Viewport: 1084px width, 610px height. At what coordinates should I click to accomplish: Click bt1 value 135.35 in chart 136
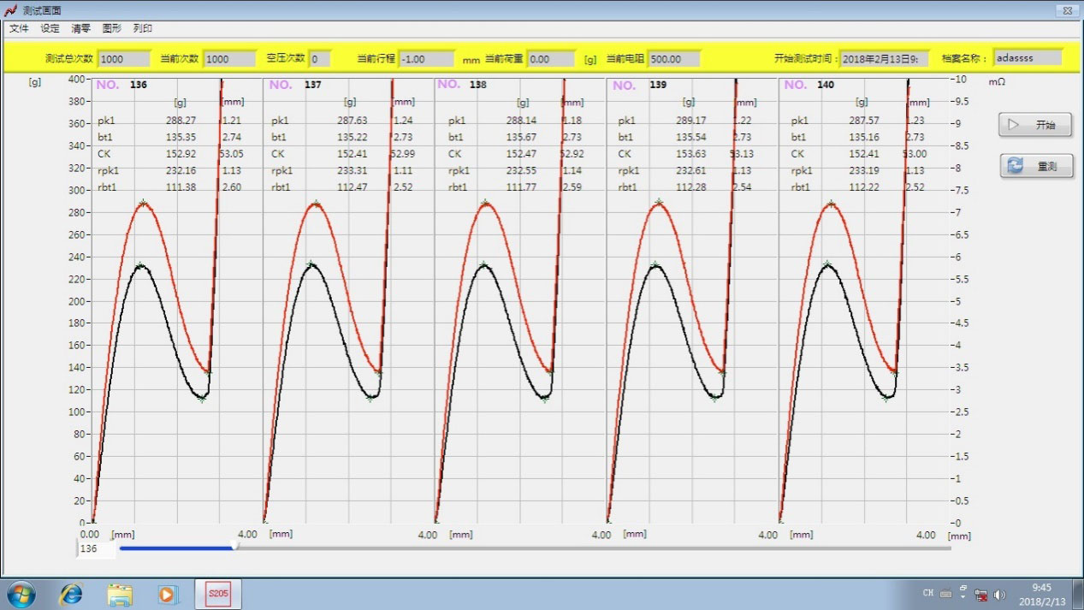tap(181, 137)
